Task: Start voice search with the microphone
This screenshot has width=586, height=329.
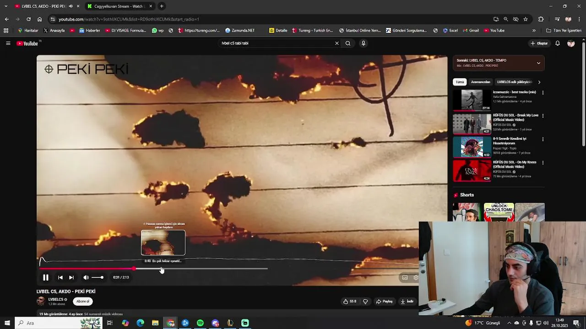Action: [364, 43]
